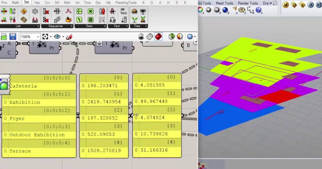The width and height of the screenshot is (322, 169).
Task: Switch to wireframe preview mode
Action: tap(150, 37)
